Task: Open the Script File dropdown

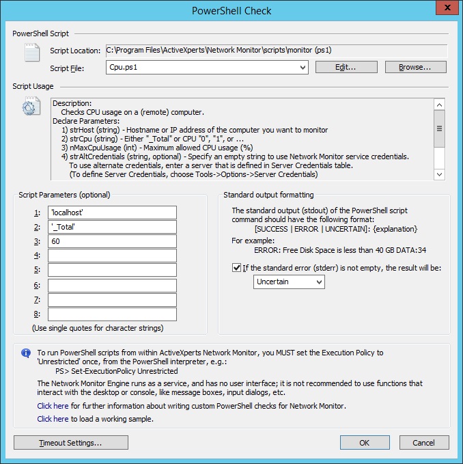Action: click(x=303, y=67)
